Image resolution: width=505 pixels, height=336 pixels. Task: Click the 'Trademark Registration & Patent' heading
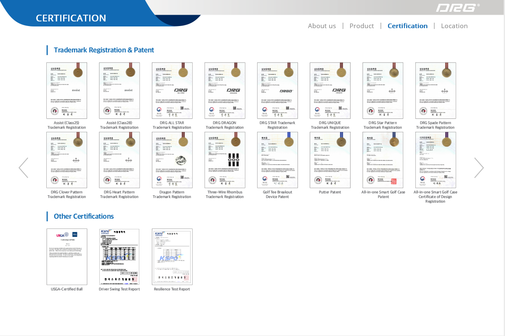click(104, 50)
